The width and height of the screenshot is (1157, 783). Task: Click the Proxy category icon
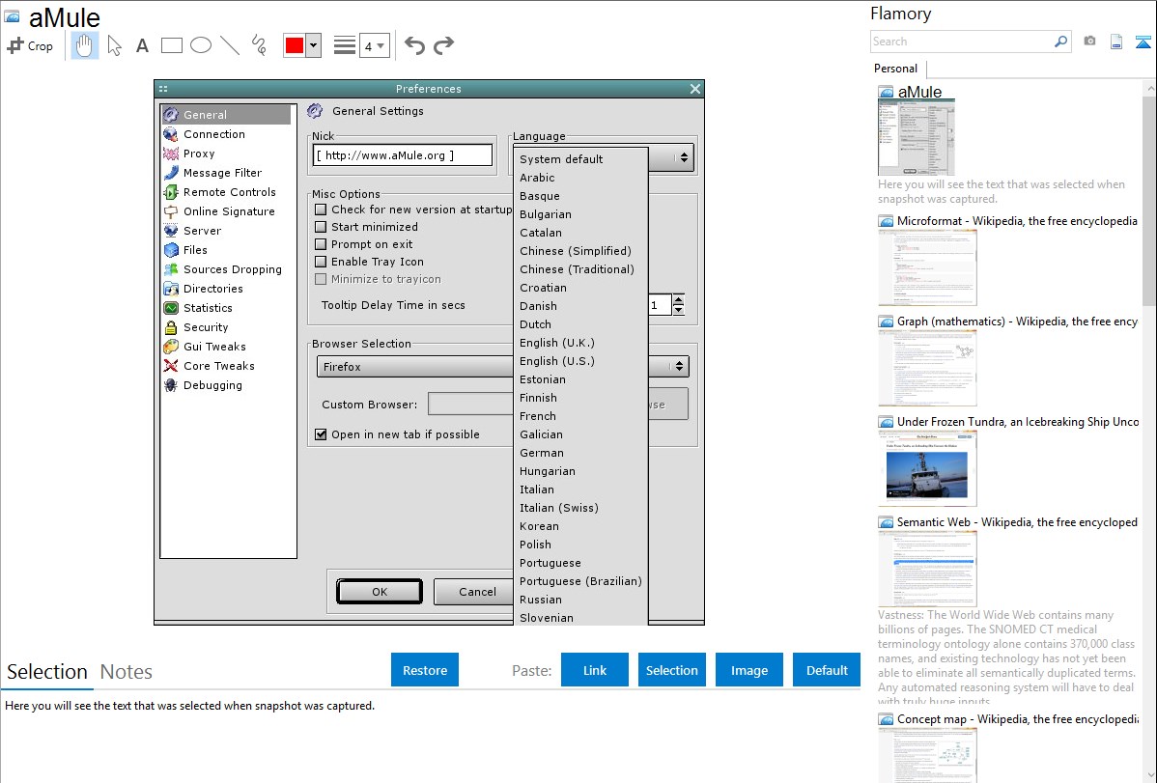pyautogui.click(x=170, y=154)
